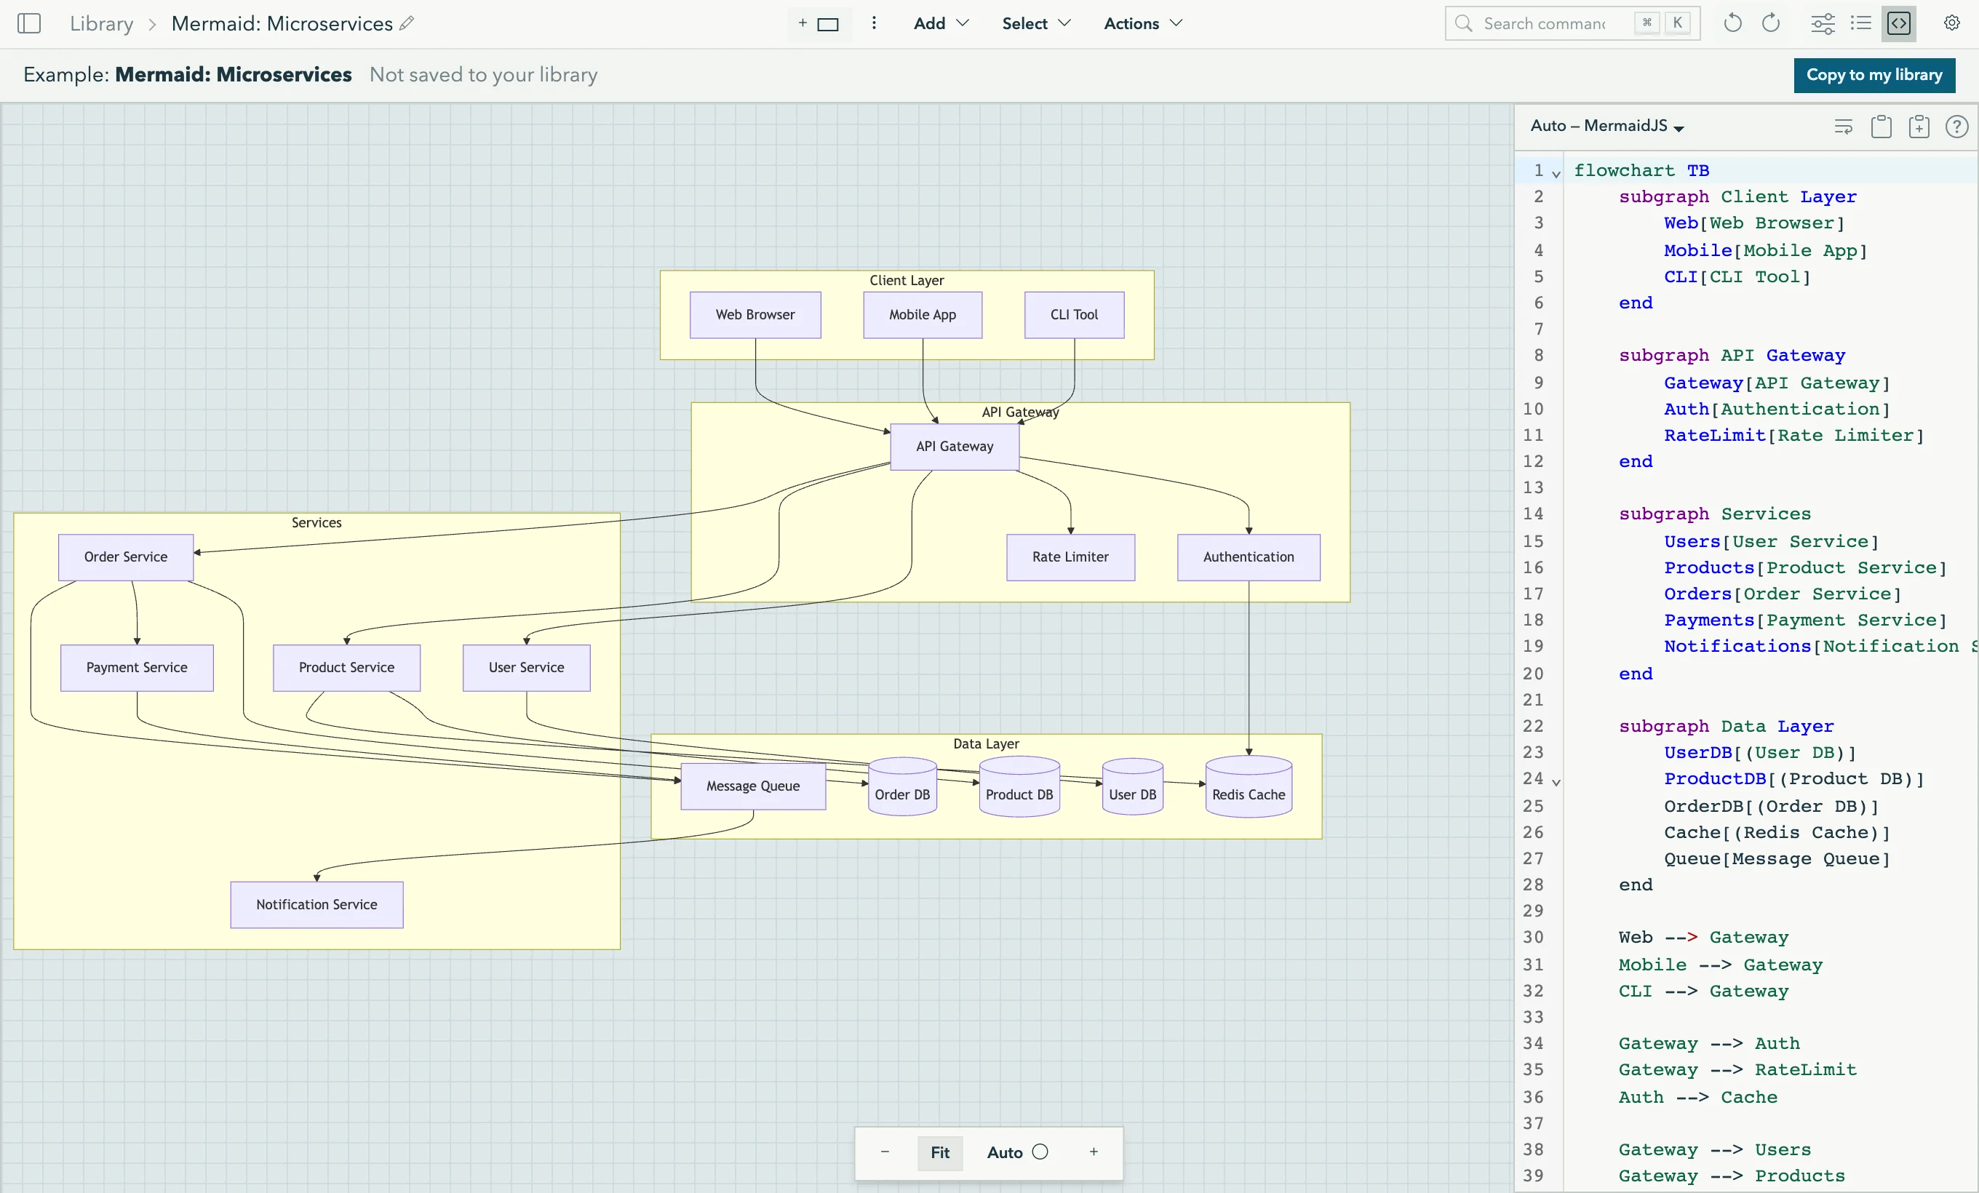Click the Data Layer subgraph title

click(x=985, y=744)
